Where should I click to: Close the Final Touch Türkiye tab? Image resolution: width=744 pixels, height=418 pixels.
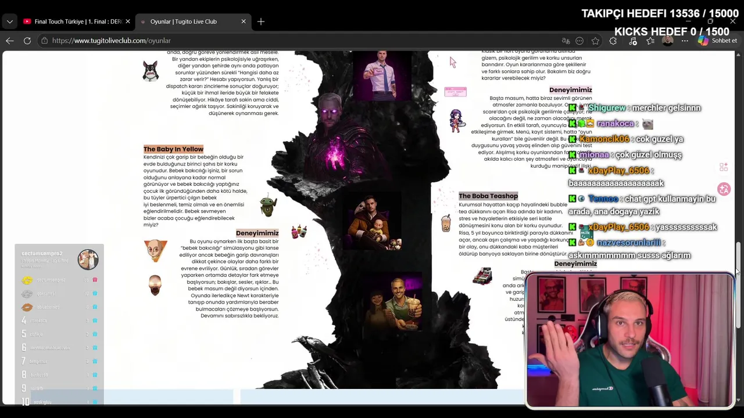pyautogui.click(x=128, y=21)
